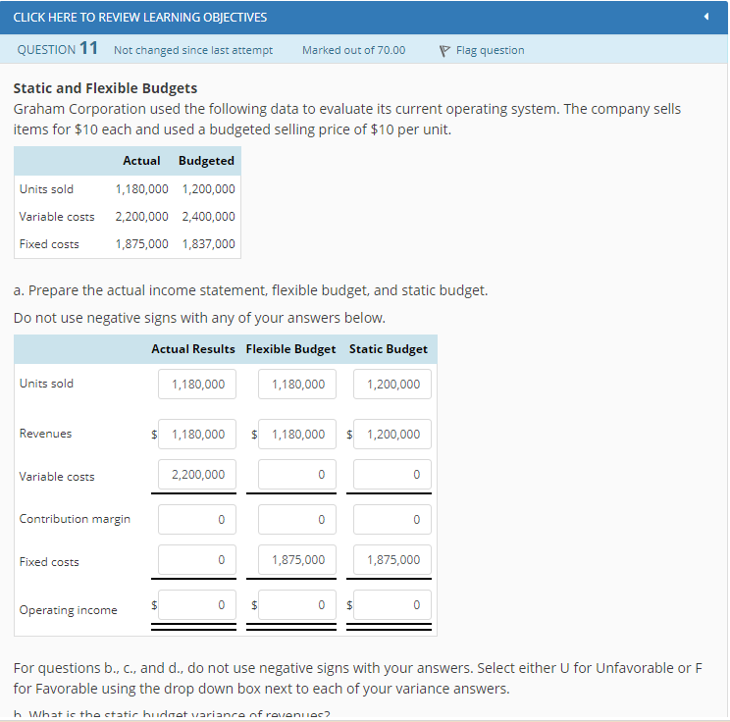
Task: Click Flexible Budget operating income field
Action: click(297, 604)
